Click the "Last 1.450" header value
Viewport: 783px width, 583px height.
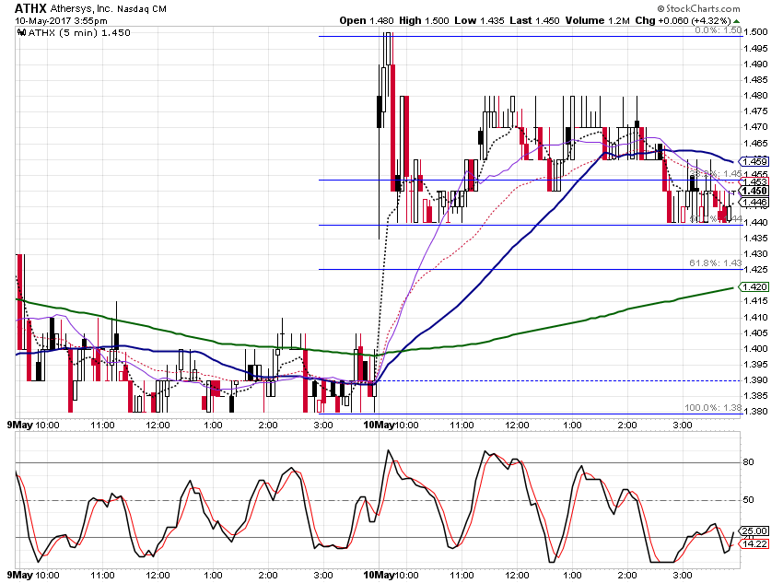[x=534, y=21]
